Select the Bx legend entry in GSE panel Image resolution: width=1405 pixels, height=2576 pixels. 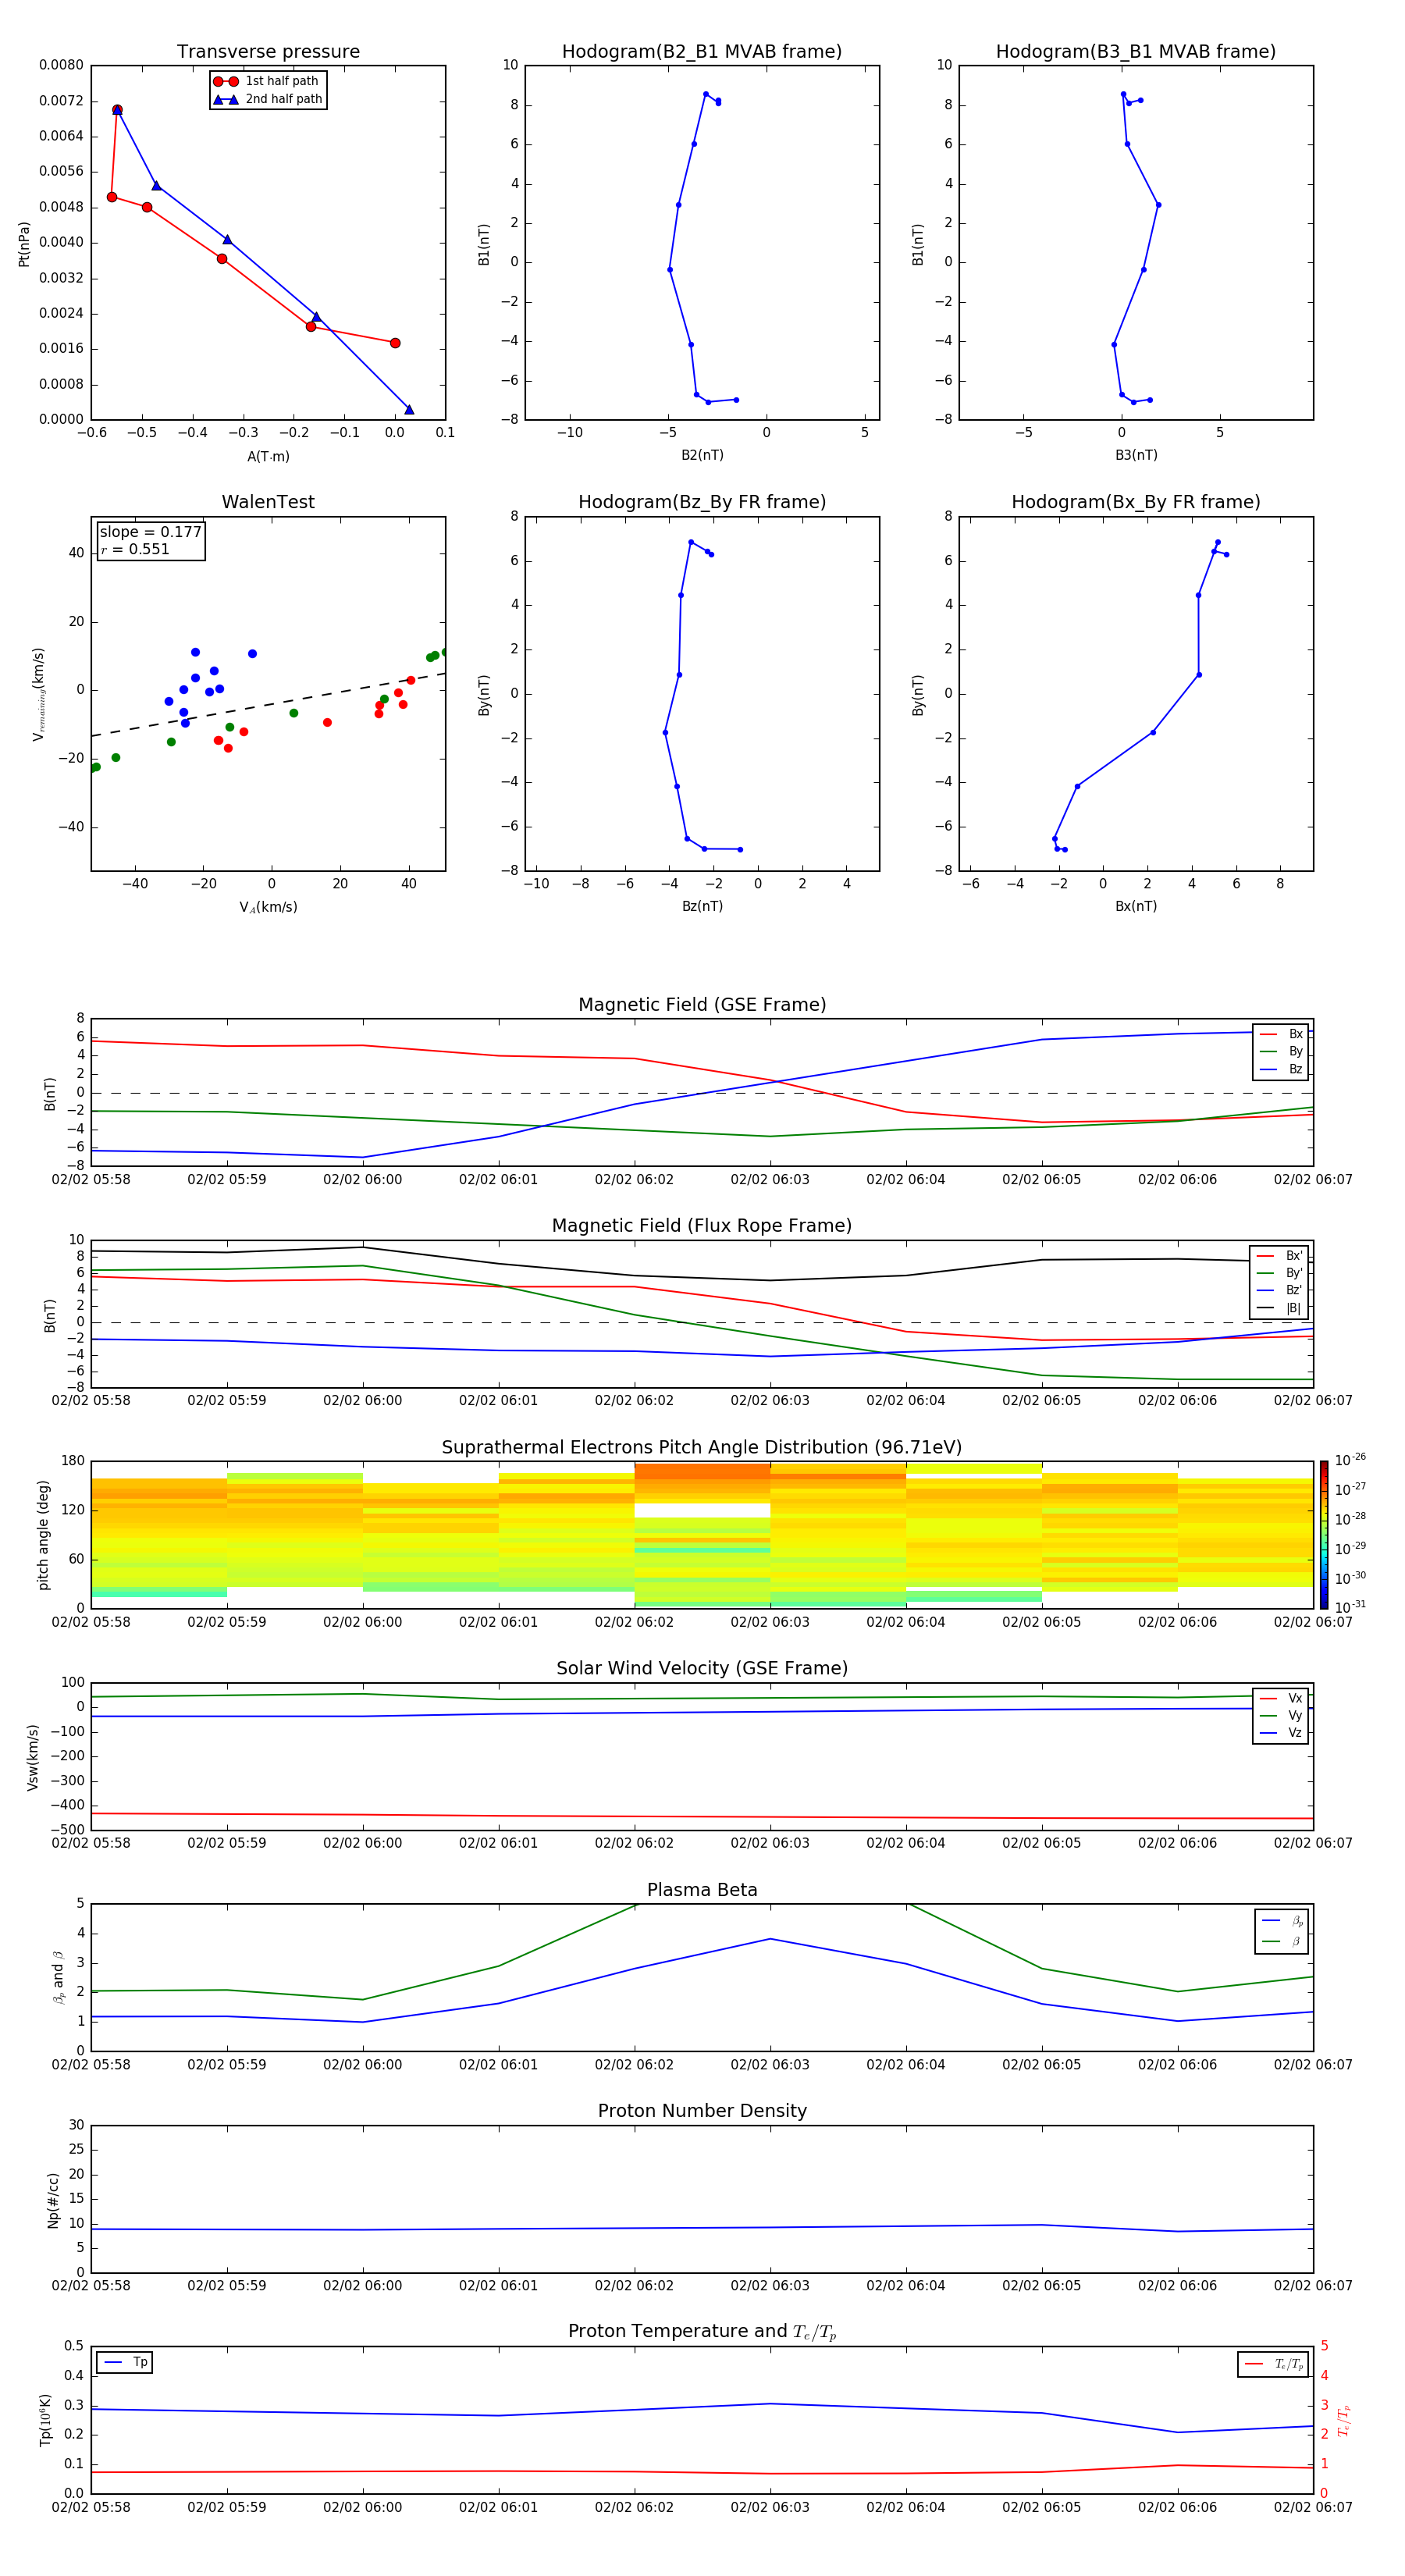(x=1281, y=1034)
